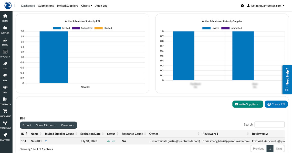
Task: Click the Create RFI button
Action: point(276,104)
